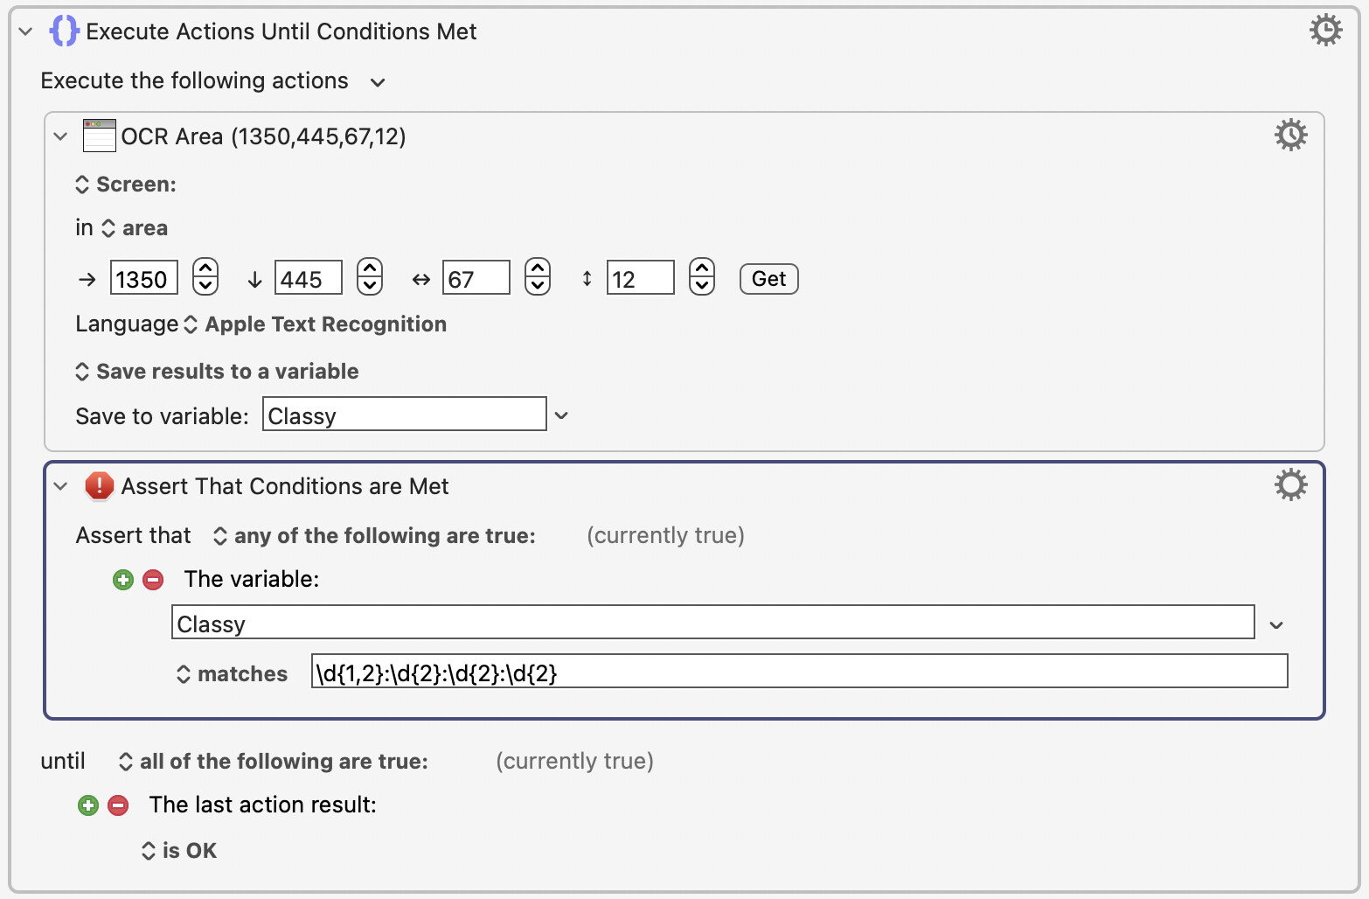Collapse the OCR Area action
The height and width of the screenshot is (899, 1369).
[x=60, y=136]
